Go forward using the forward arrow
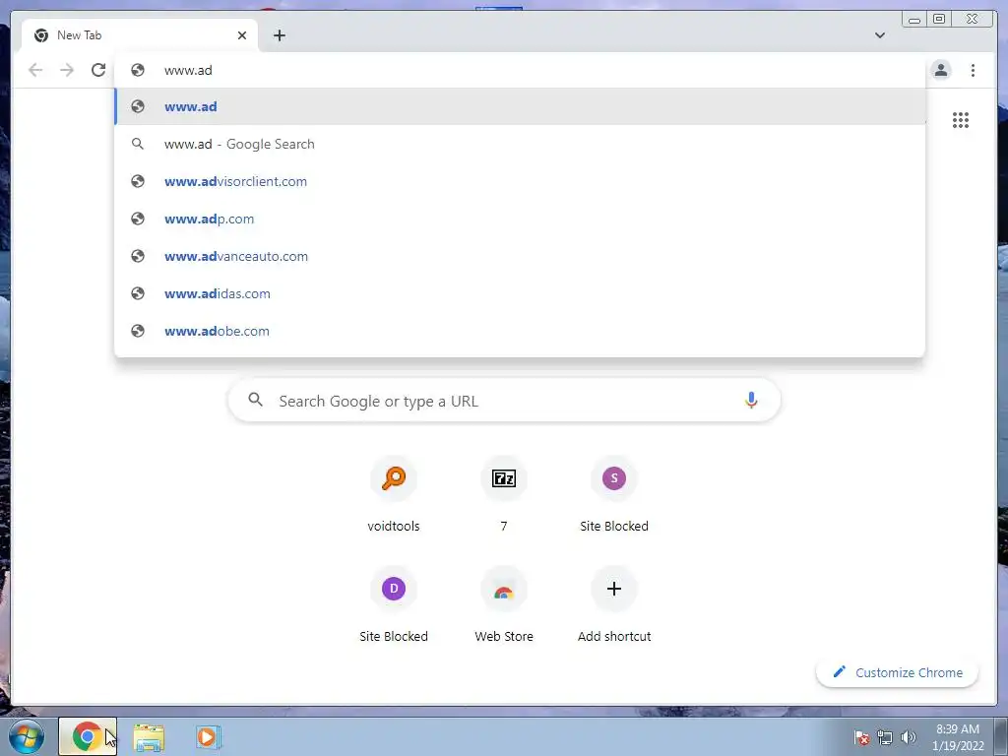The width and height of the screenshot is (1008, 756). 67,70
